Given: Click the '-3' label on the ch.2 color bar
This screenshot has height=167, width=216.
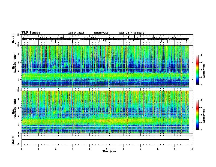Looking at the screenshot, I should 201,100.
